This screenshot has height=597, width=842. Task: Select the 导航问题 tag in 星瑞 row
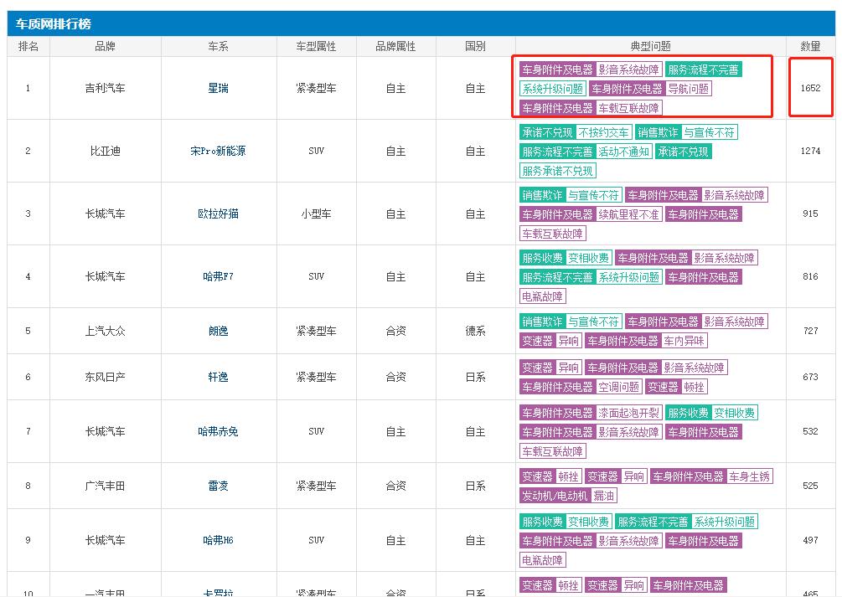[x=689, y=89]
